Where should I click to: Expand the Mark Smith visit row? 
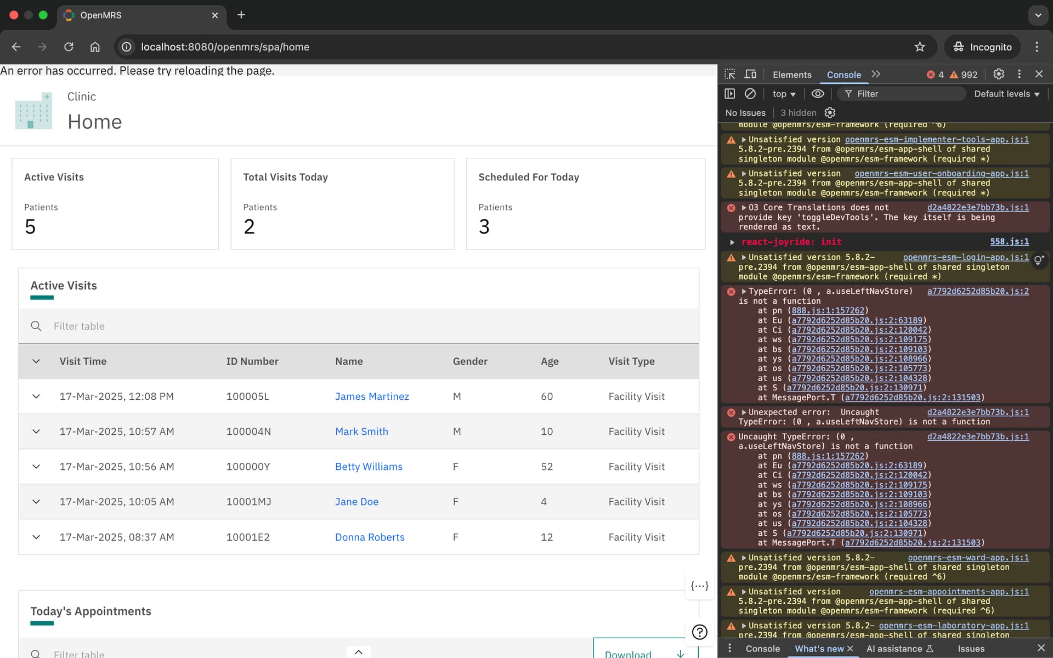[x=36, y=432]
